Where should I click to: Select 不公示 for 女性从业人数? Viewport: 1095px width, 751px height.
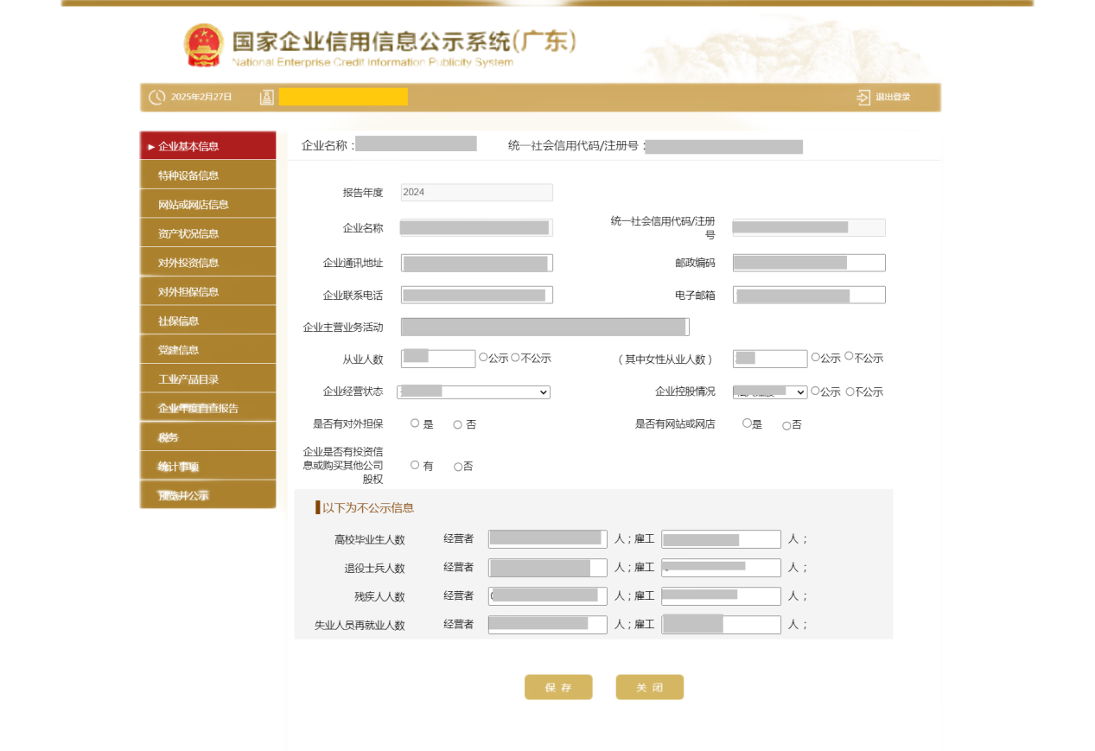click(849, 356)
